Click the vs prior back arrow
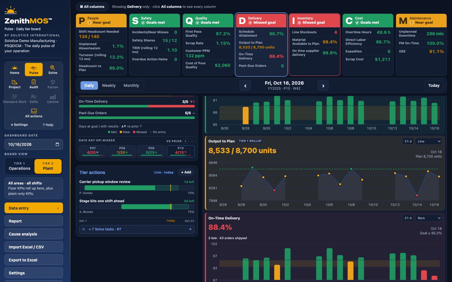Image resolution: width=452 pixels, height=282 pixels. point(186,141)
